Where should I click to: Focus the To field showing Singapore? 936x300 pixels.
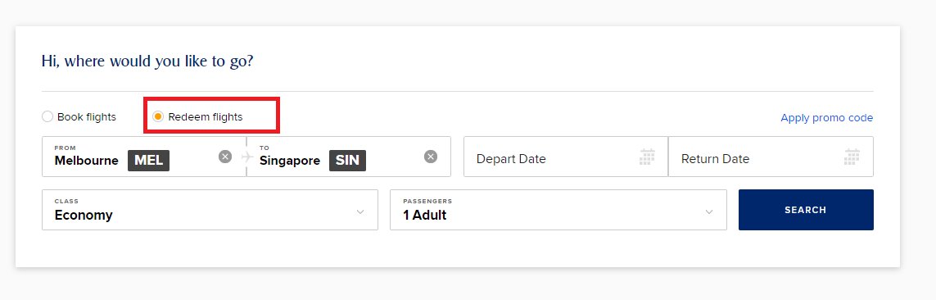coord(349,157)
